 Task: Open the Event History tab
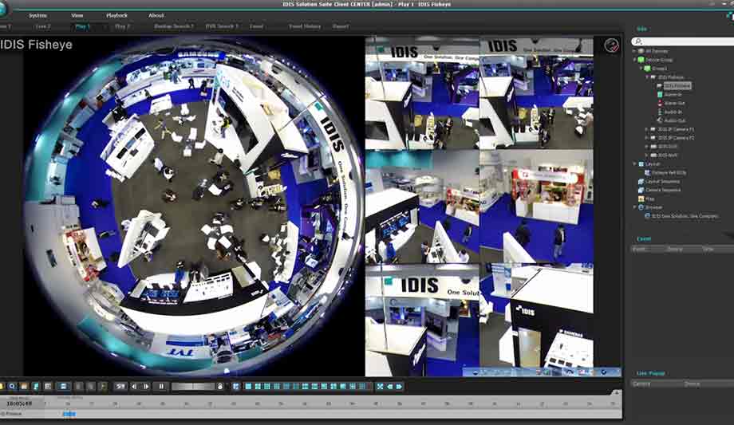(x=305, y=26)
